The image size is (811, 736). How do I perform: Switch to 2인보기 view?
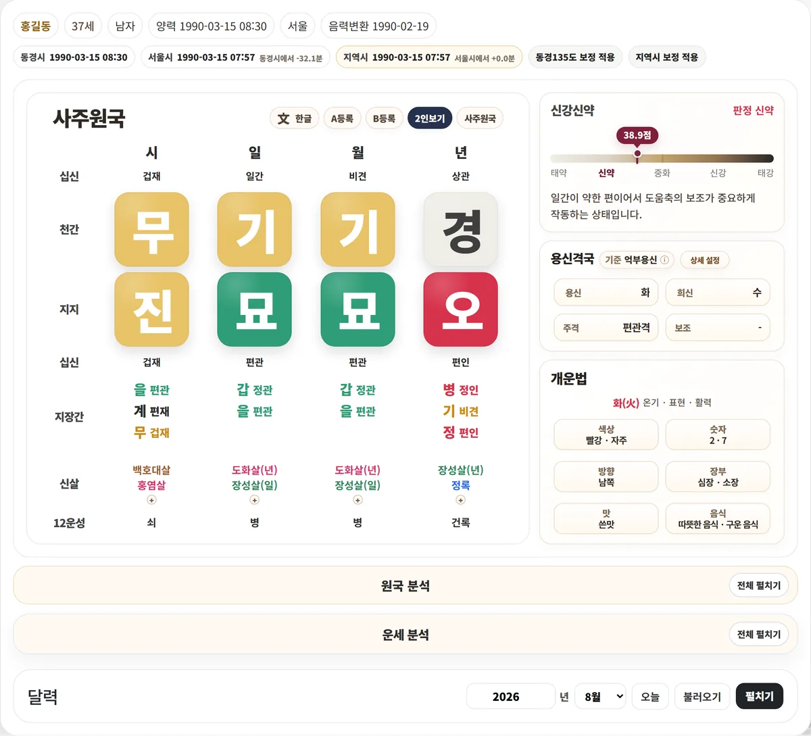[430, 118]
